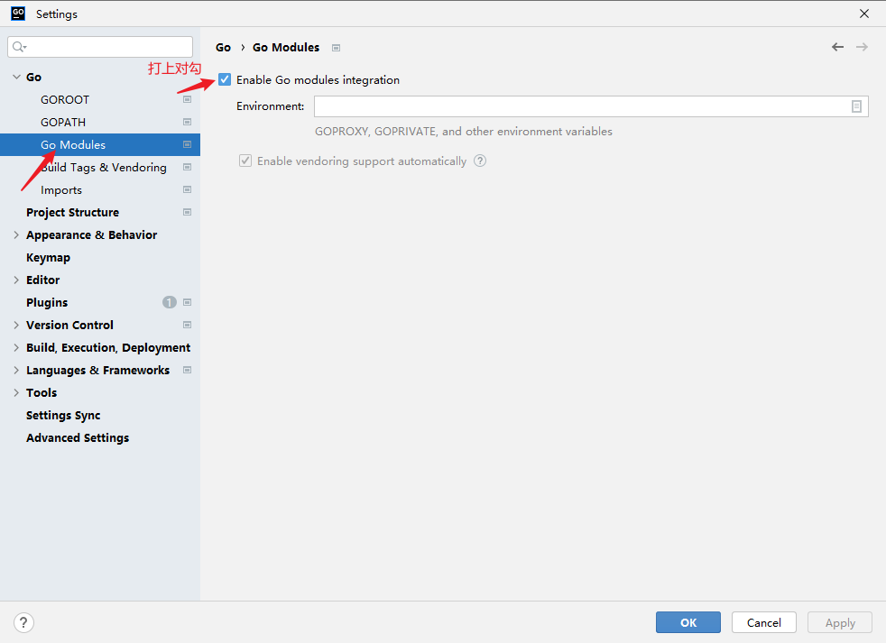
Task: Click the GoLand logo in title bar
Action: click(18, 14)
